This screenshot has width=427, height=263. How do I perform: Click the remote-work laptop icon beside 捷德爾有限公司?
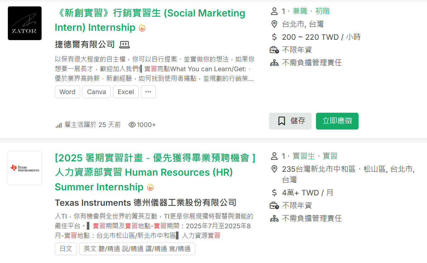point(124,45)
